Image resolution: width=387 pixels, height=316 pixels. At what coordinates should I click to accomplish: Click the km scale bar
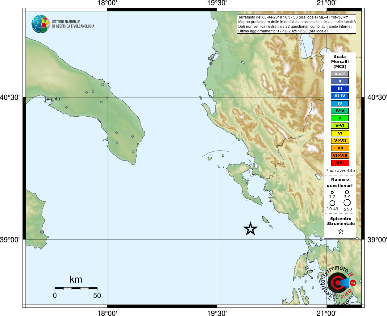click(76, 288)
